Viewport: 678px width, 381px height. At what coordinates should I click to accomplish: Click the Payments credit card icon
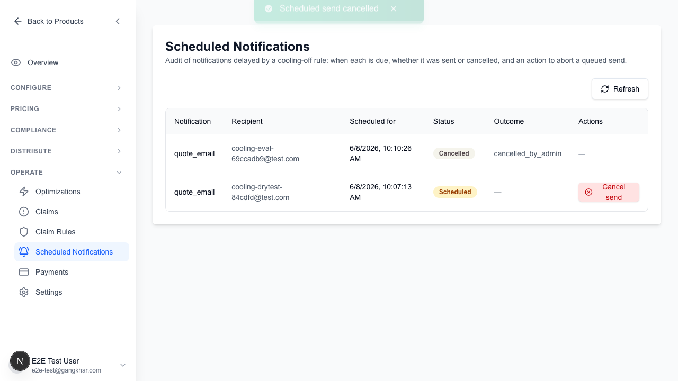(x=24, y=272)
